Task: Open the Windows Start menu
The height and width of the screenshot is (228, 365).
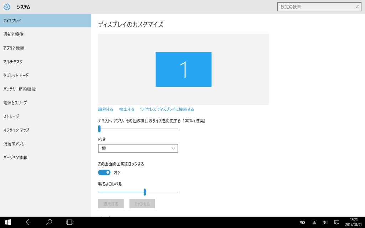Action: coord(7,221)
